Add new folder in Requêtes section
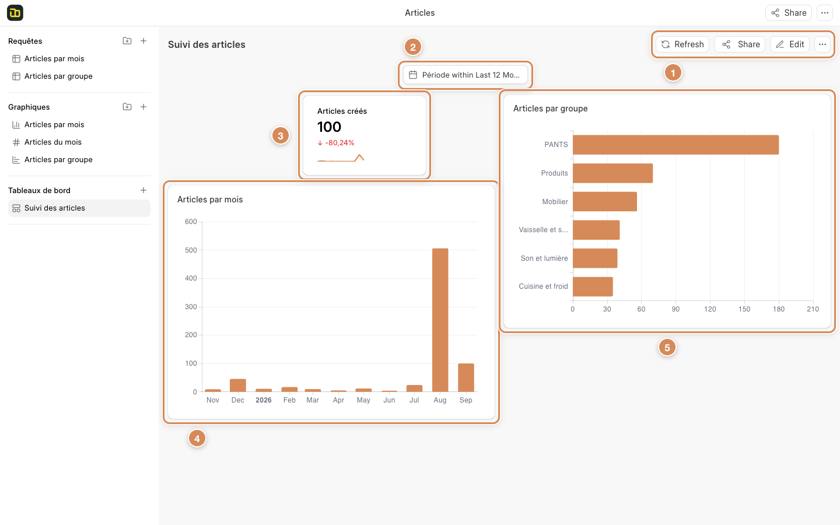This screenshot has height=525, width=840. [x=127, y=41]
